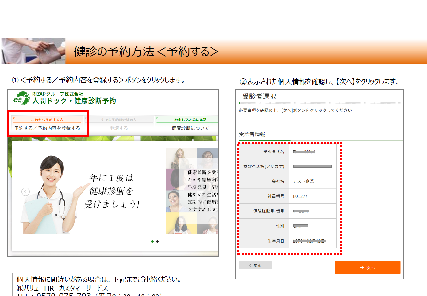
Task: Click the RIZAPグループ株式会社 company name
Action: click(x=58, y=94)
